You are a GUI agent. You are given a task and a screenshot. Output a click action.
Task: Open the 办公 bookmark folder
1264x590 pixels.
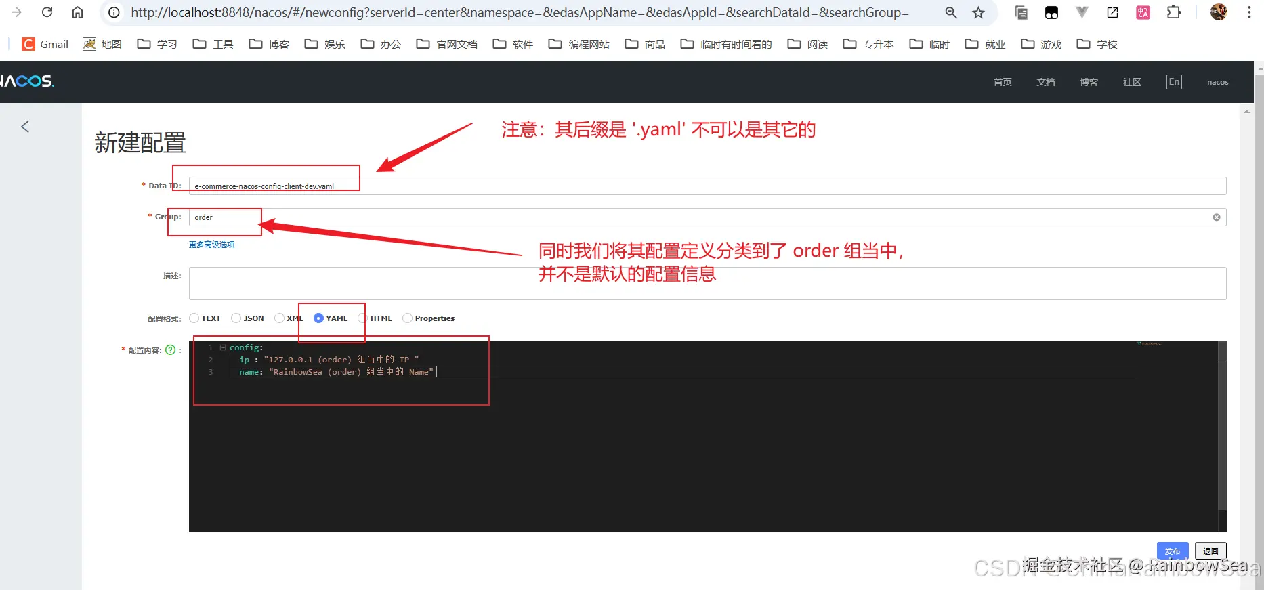[381, 44]
